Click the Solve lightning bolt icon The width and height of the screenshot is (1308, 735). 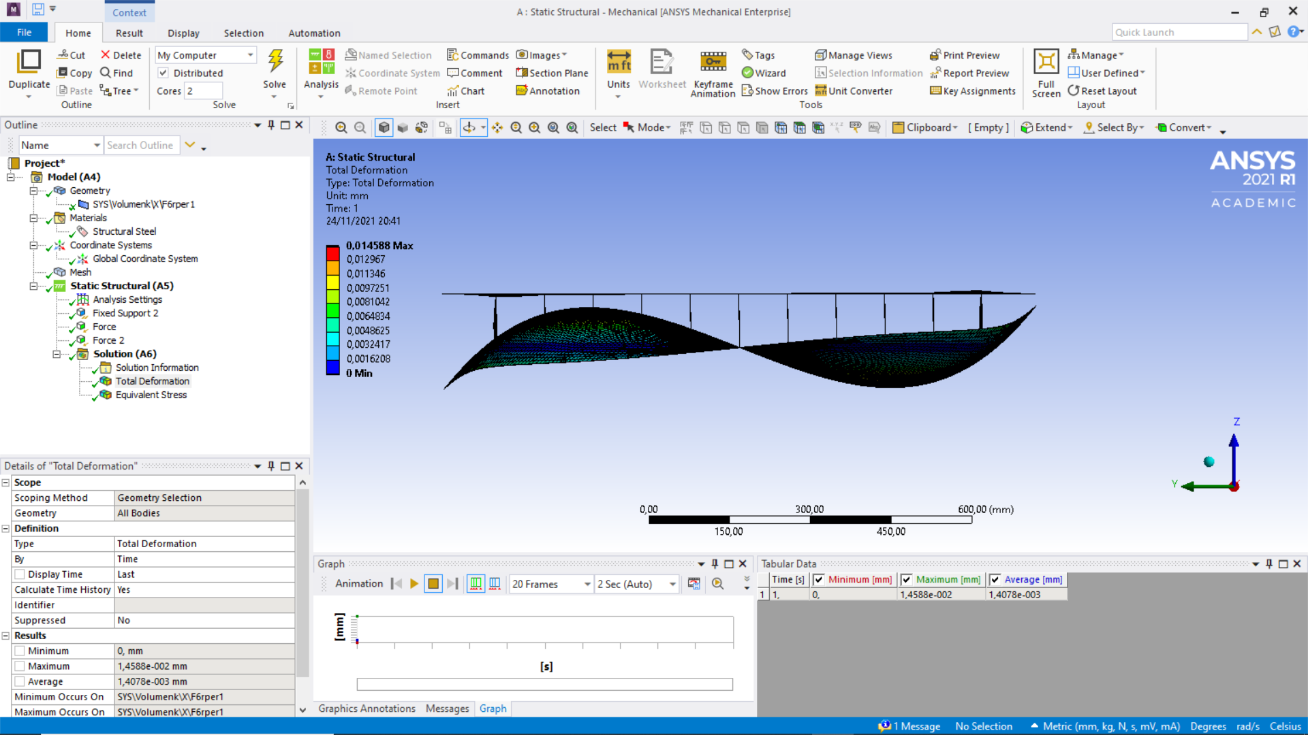pos(275,62)
